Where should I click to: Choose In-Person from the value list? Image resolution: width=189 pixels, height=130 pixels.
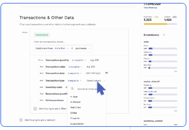point(75,102)
